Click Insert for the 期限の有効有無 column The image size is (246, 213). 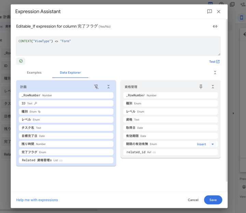[x=201, y=144]
